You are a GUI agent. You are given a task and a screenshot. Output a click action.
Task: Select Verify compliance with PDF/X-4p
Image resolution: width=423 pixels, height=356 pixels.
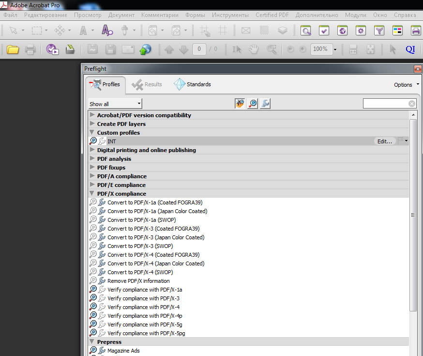click(248, 316)
